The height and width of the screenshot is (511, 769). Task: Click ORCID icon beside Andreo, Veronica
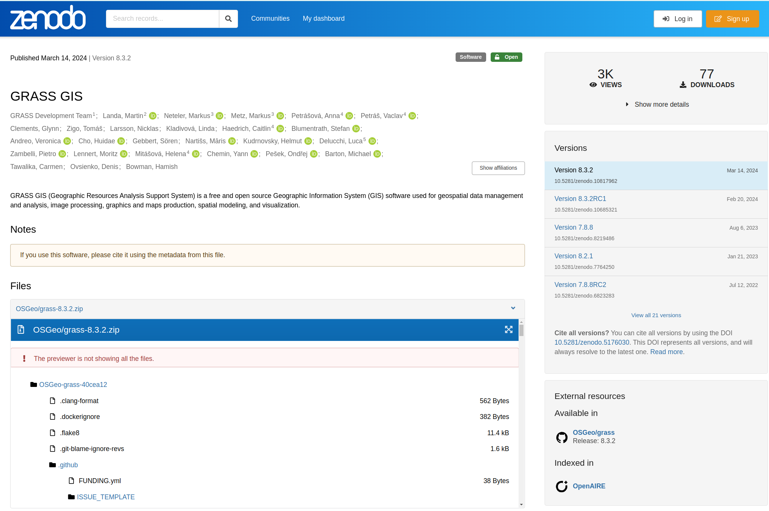[67, 141]
